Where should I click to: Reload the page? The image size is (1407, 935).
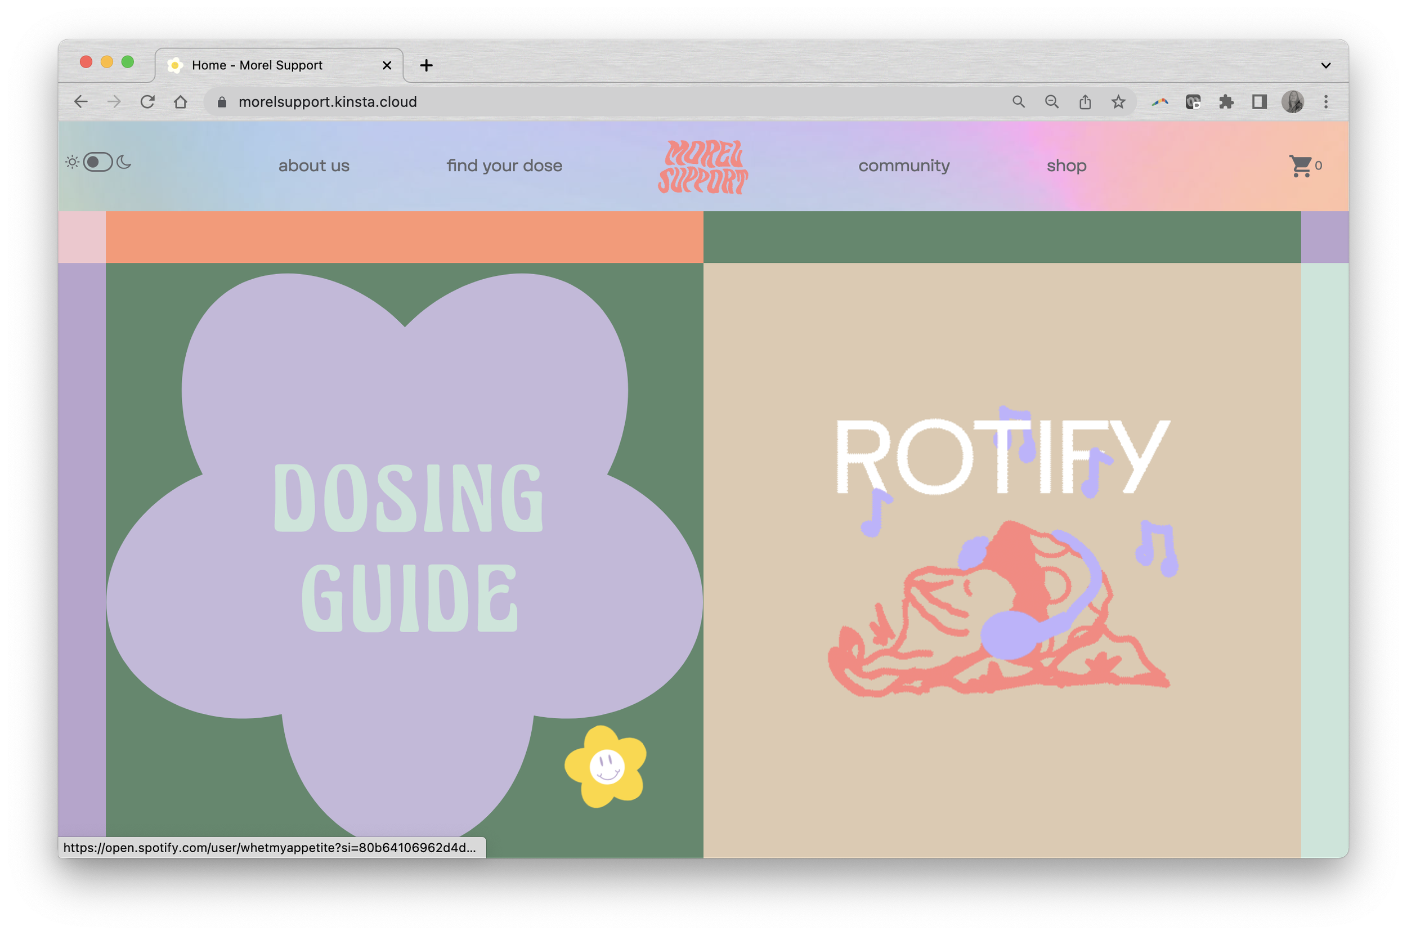(x=147, y=102)
